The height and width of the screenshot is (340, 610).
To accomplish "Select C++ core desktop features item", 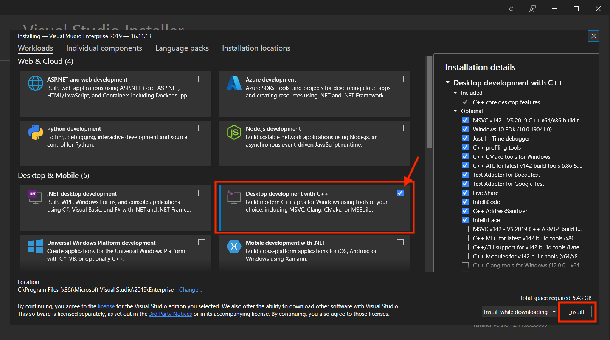I will pyautogui.click(x=506, y=102).
